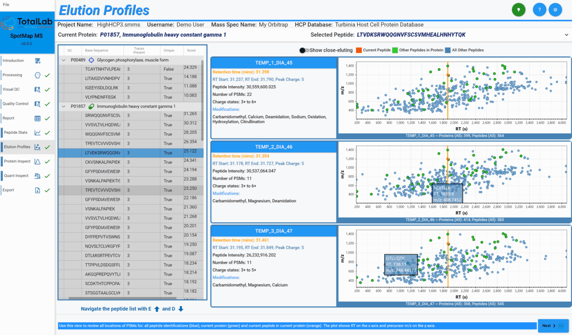Click the orange Current Peptide legend swatch
The height and width of the screenshot is (335, 572).
point(359,50)
